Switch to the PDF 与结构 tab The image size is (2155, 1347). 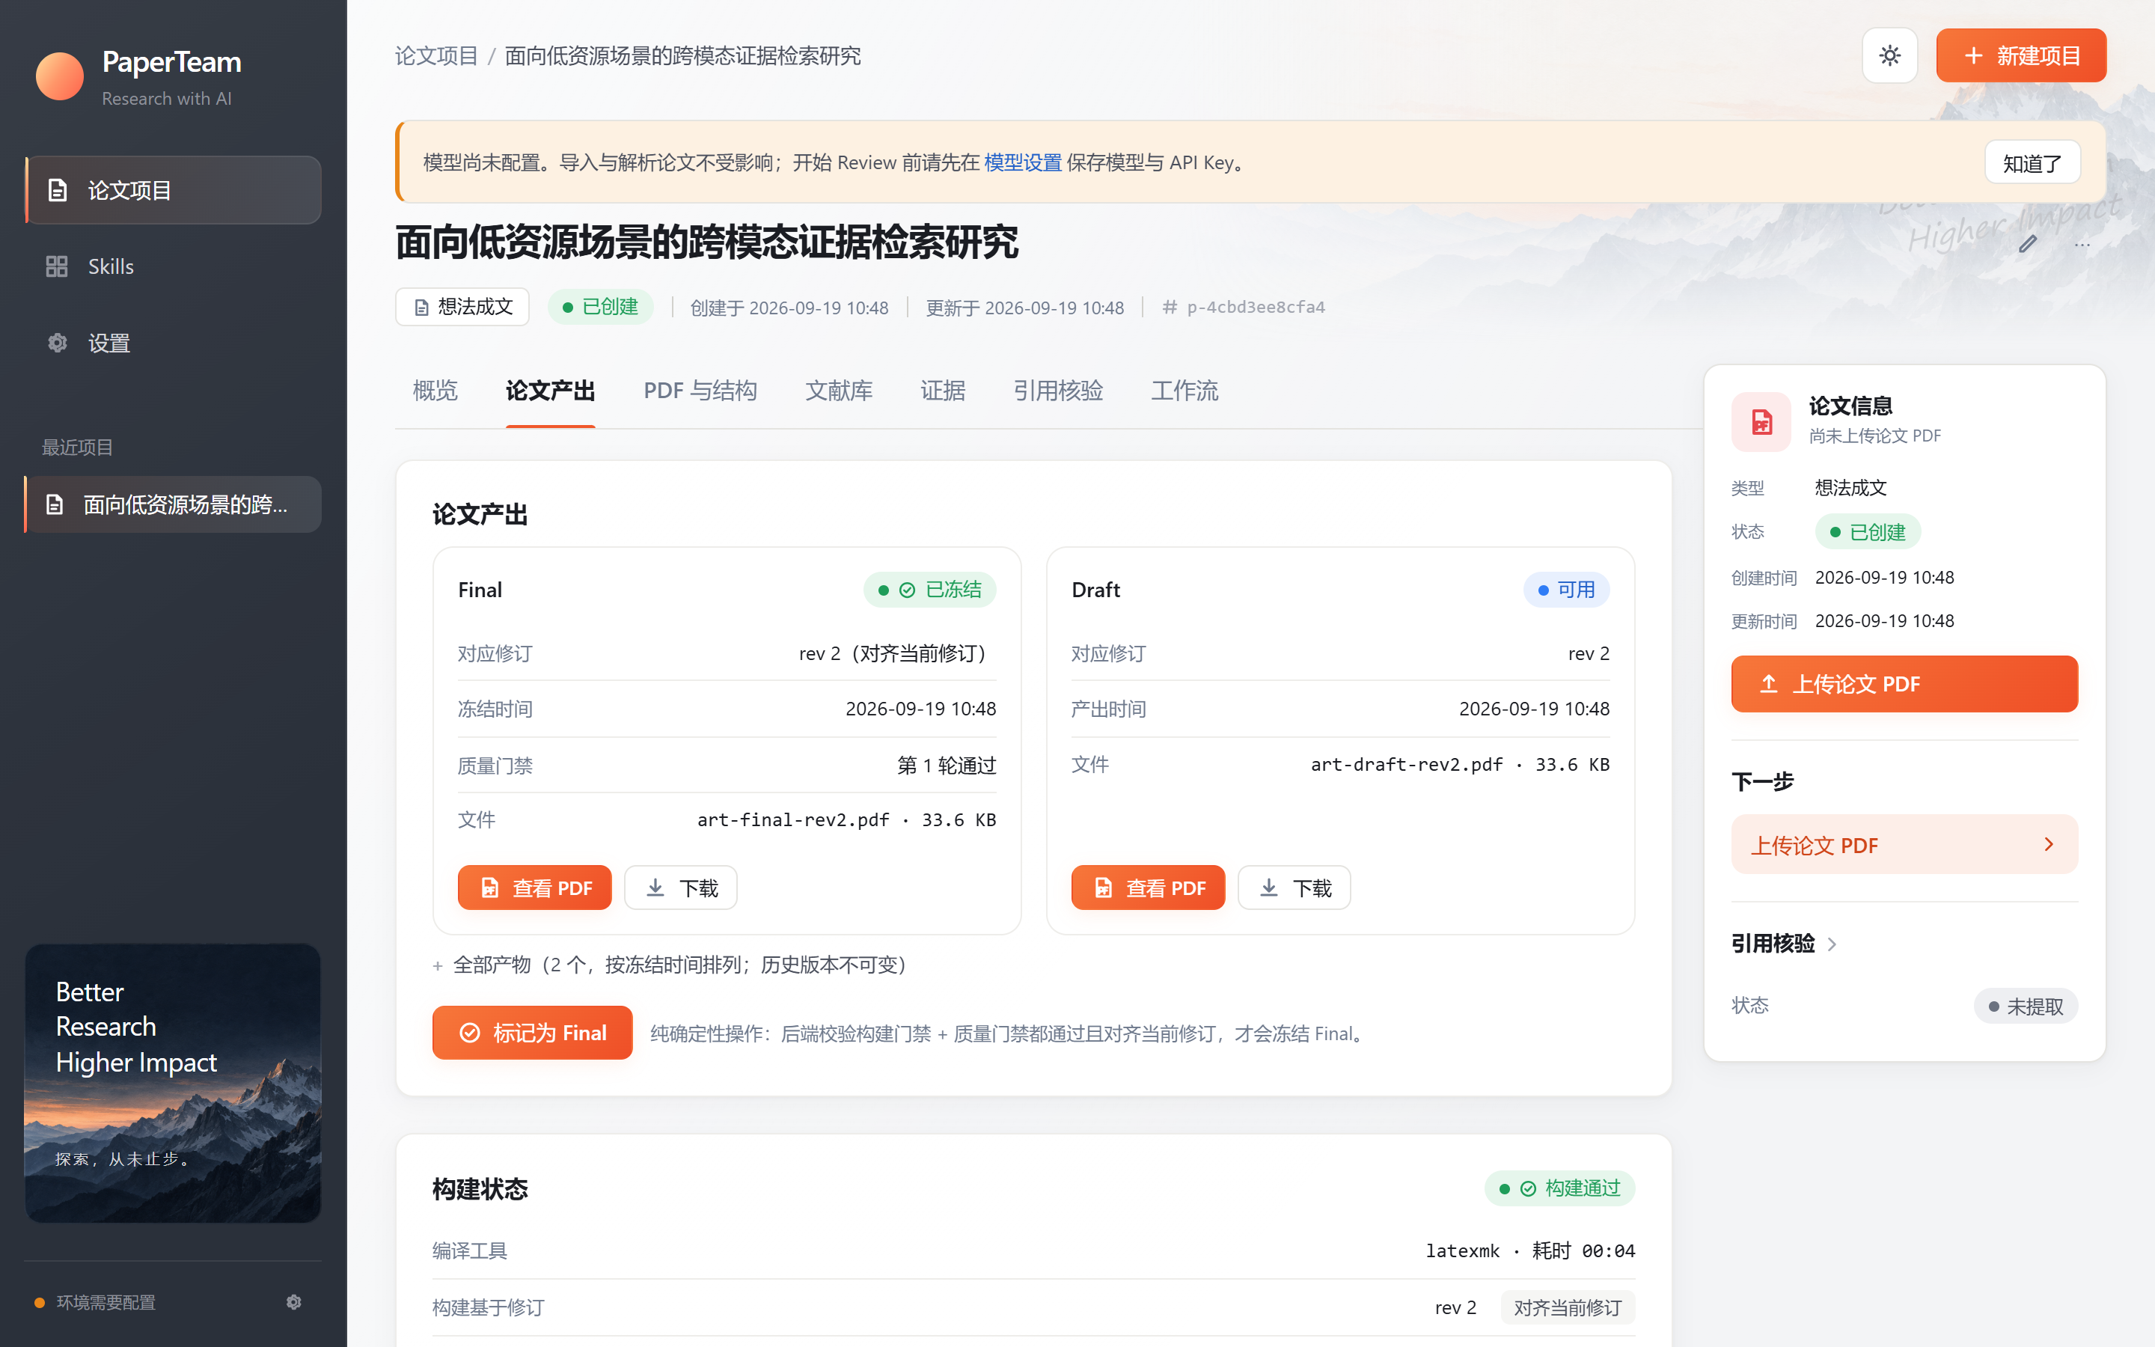pyautogui.click(x=700, y=390)
